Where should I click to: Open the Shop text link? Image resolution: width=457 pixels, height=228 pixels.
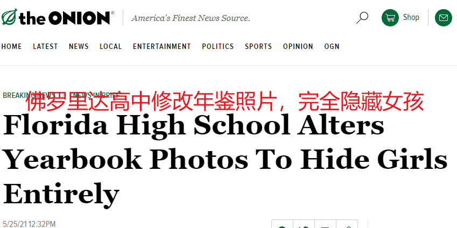(411, 17)
